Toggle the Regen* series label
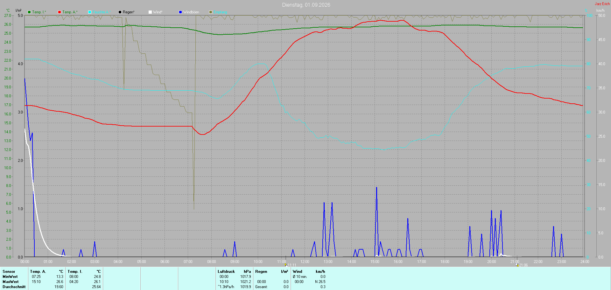This screenshot has width=611, height=290. 129,12
